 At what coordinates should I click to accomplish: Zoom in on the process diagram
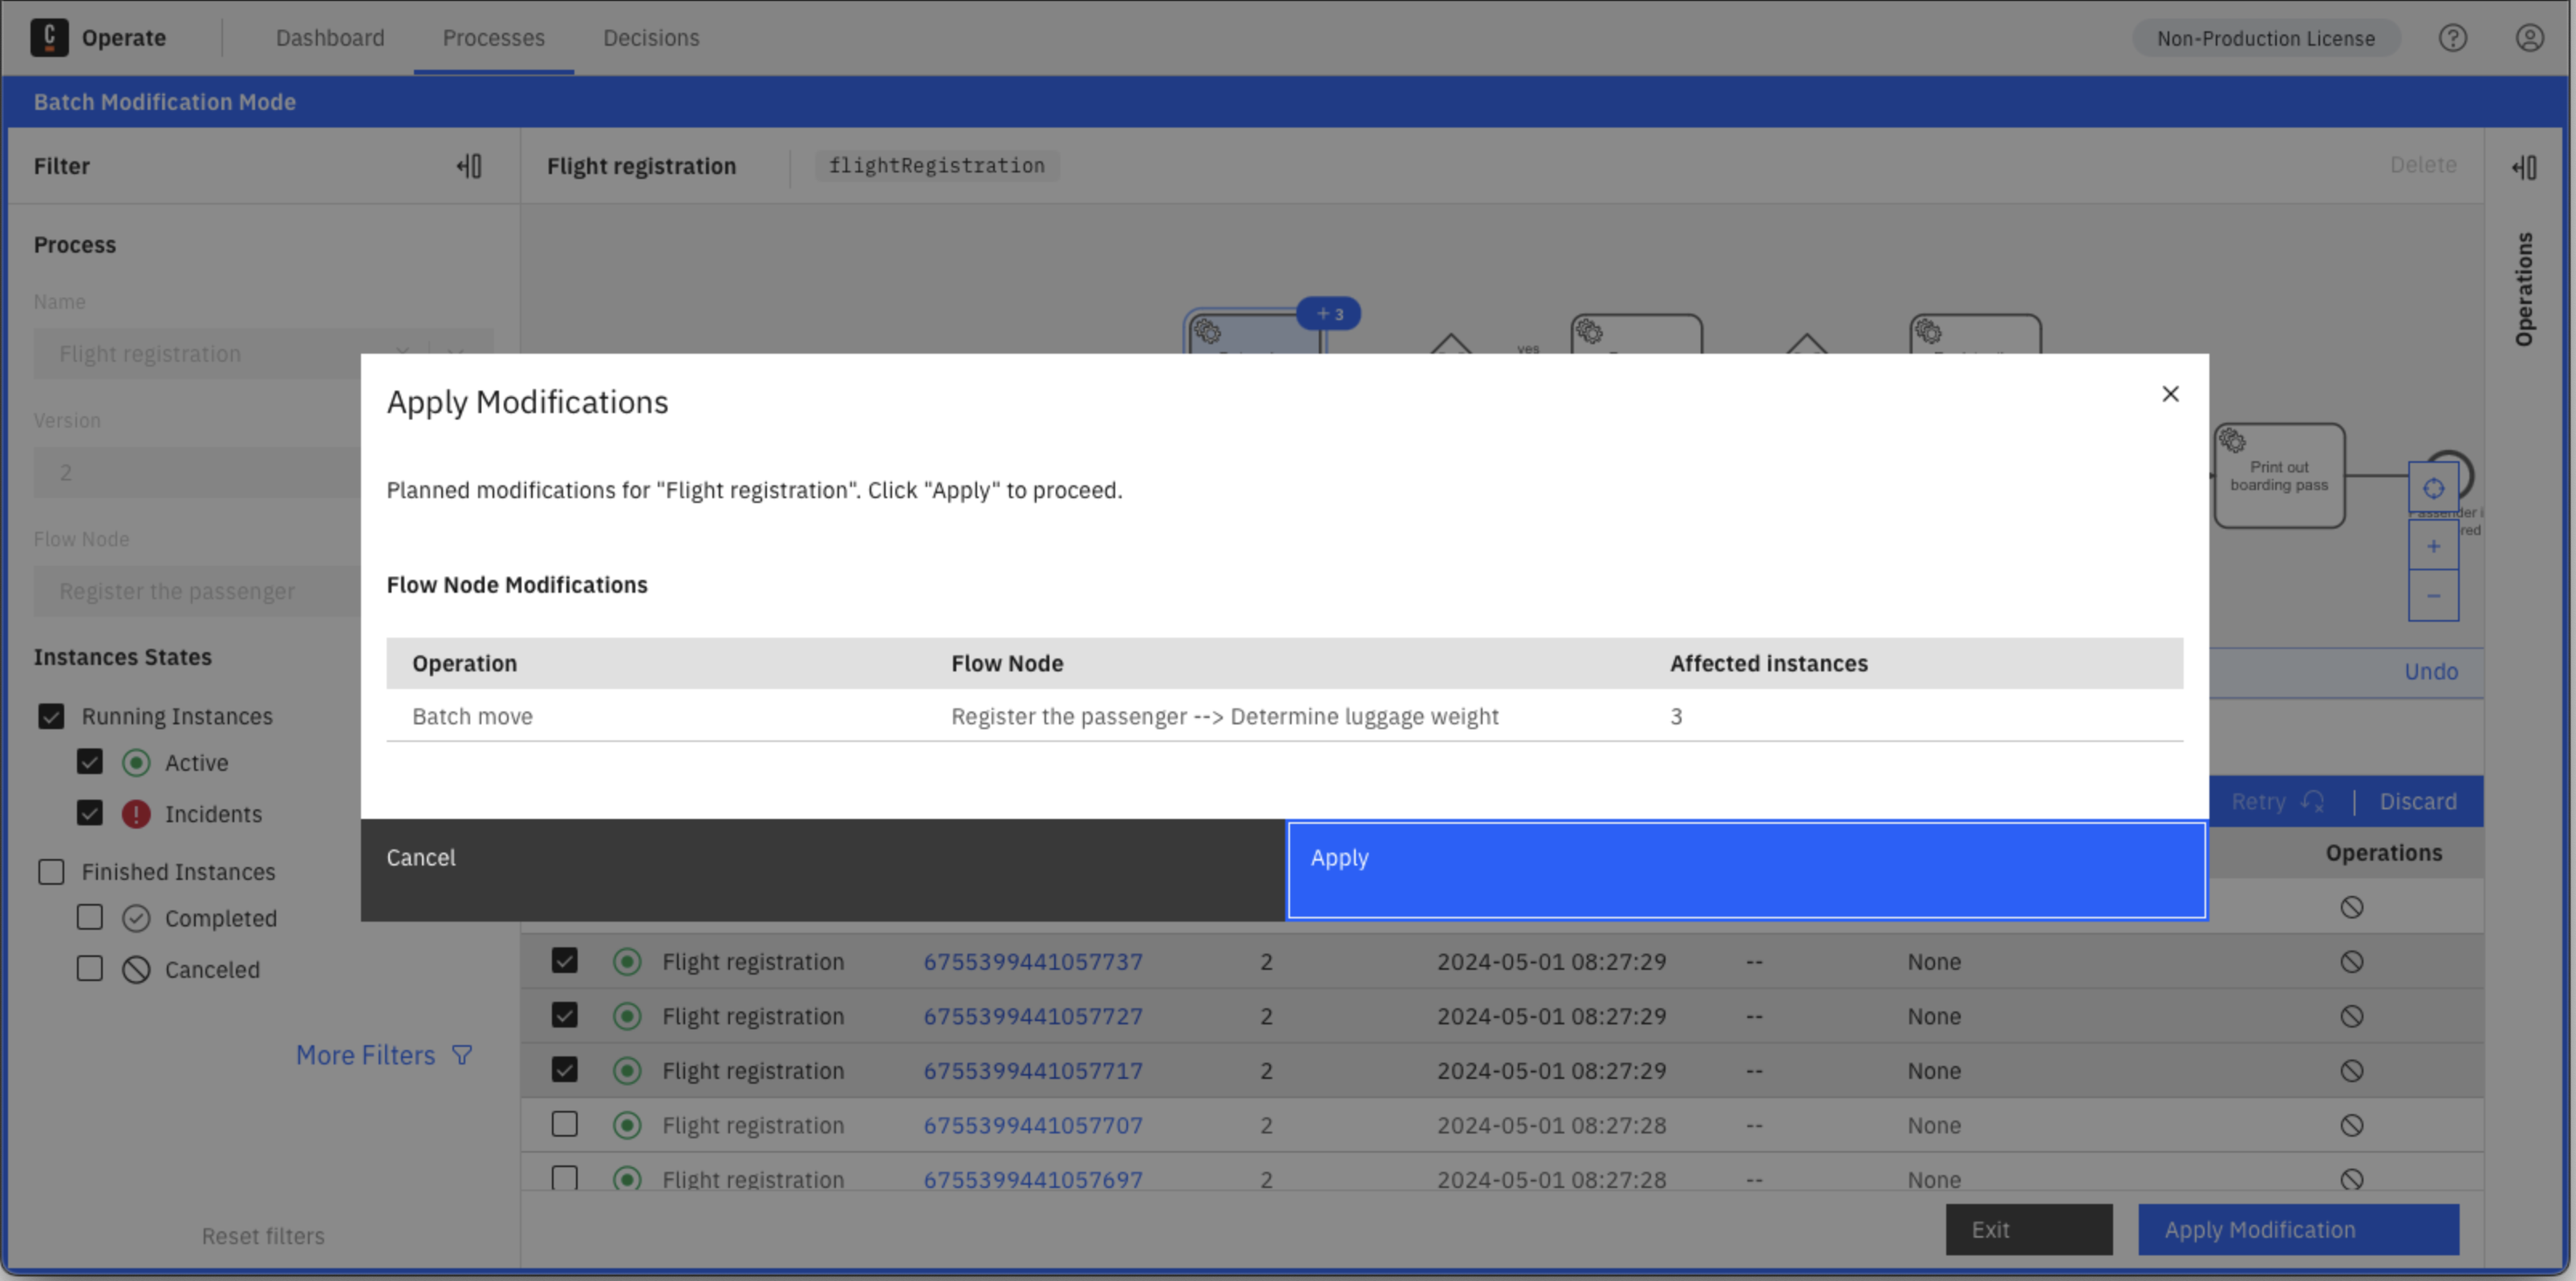2434,545
